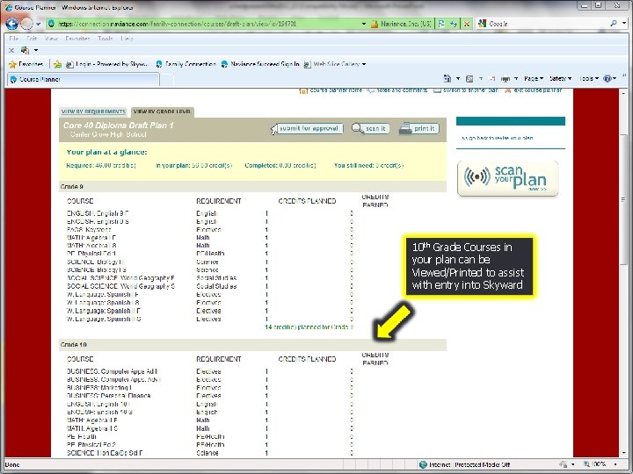Click the Core 40 Diploma Draft Plan 1 title
Viewport: 633px width, 474px height.
coord(119,126)
